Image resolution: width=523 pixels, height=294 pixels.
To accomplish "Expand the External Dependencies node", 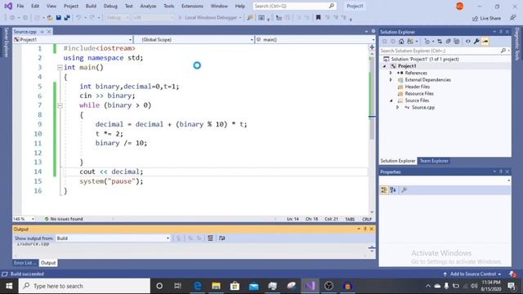I will coord(391,80).
